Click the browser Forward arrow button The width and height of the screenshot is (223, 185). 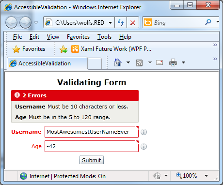click(25, 22)
